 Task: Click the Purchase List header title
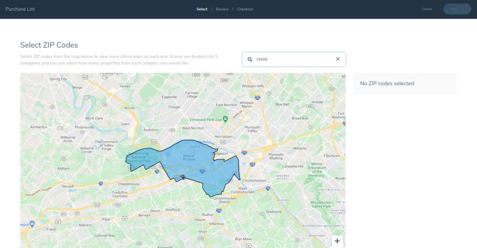coord(20,9)
